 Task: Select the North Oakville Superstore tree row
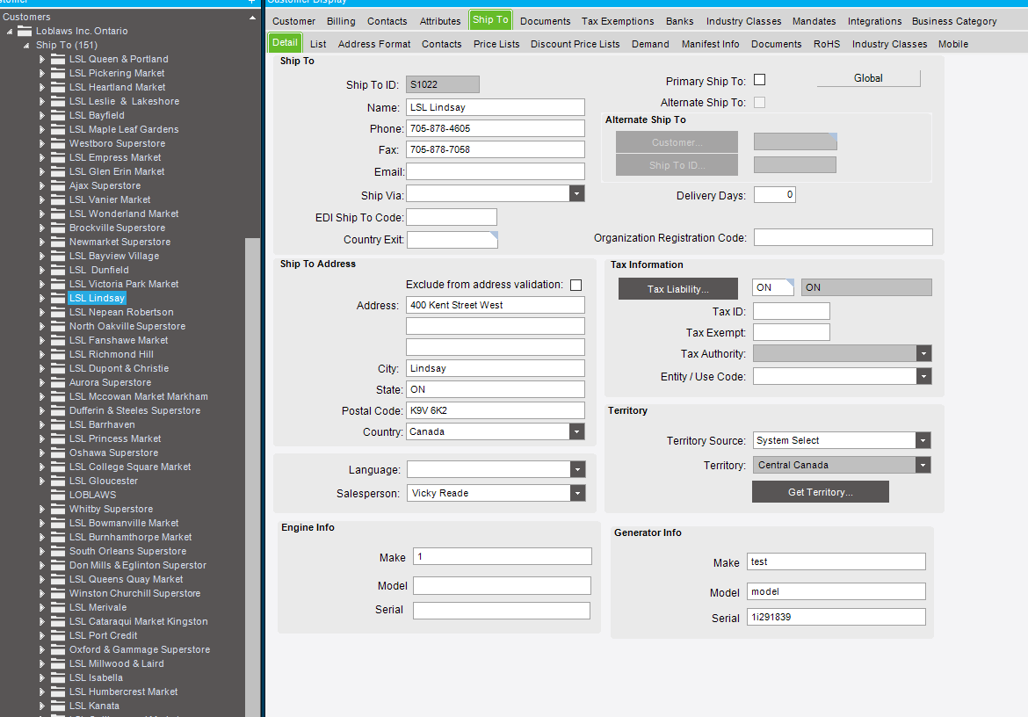(127, 326)
